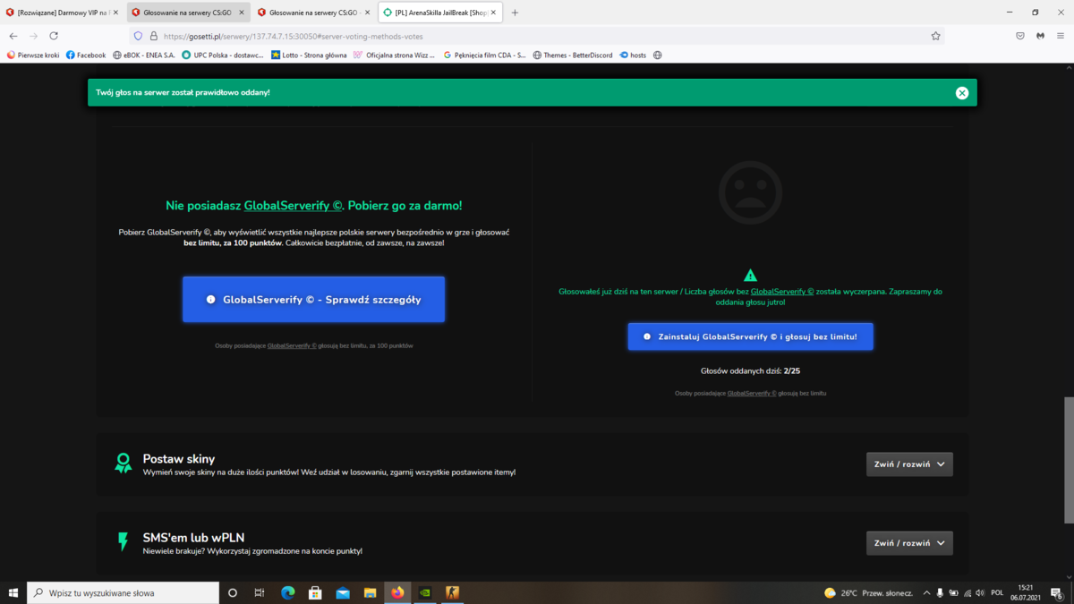Open Microsoft Edge from the taskbar
1074x604 pixels.
(288, 592)
